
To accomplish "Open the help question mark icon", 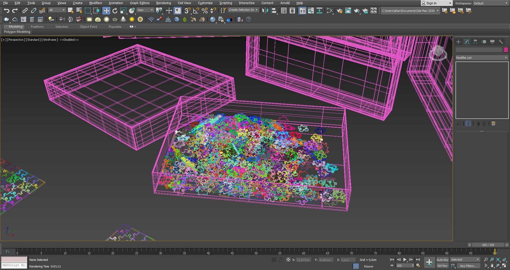I will point(249,19).
